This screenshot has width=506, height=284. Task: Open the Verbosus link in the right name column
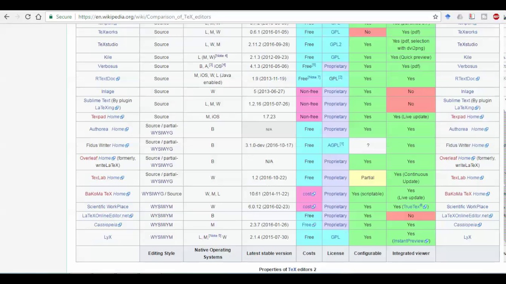[x=467, y=66]
